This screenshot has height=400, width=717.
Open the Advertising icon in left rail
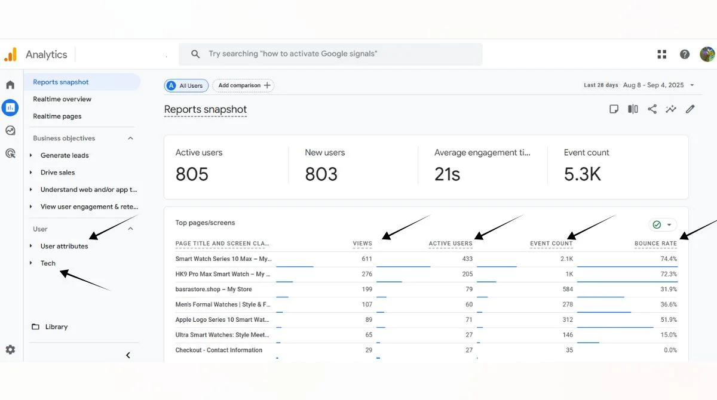[10, 153]
